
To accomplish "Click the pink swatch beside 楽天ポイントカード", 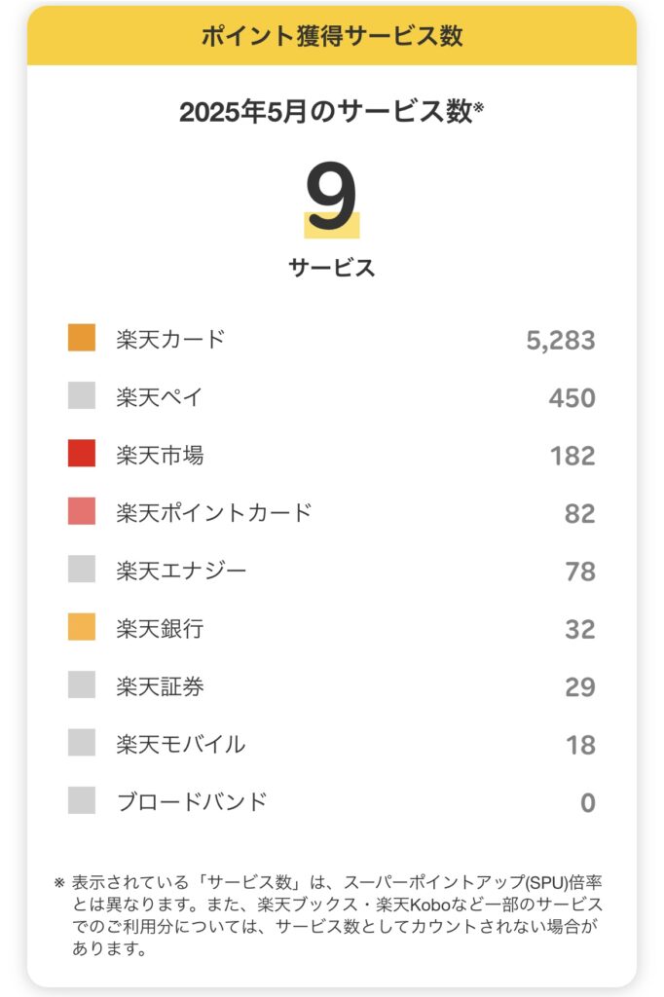I will (82, 511).
